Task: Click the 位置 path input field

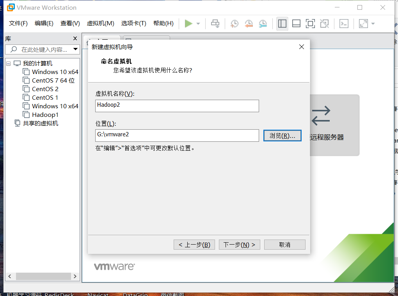Action: (x=177, y=135)
